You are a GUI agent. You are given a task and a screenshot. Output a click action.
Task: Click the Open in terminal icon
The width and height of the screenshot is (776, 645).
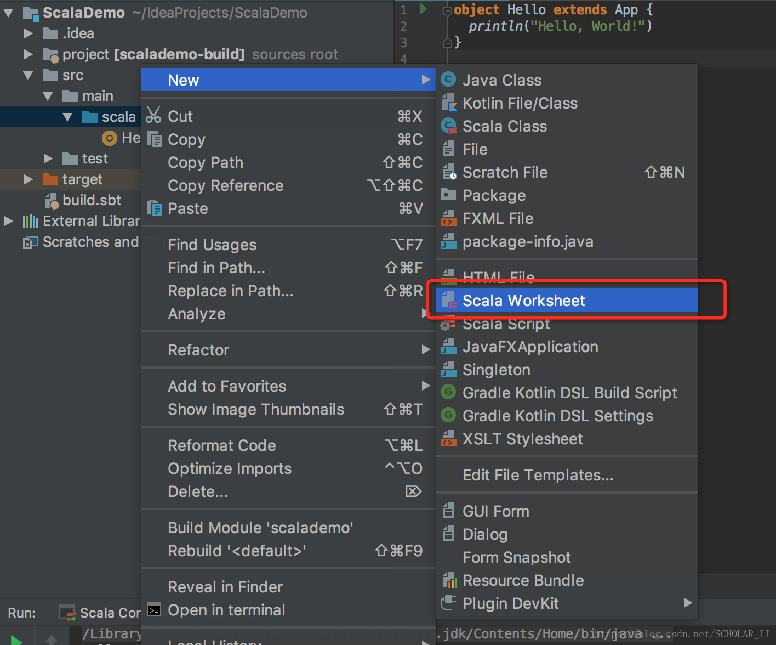tap(154, 610)
